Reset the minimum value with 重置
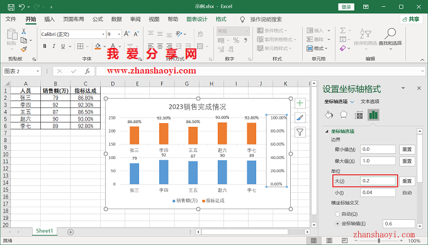 click(x=407, y=150)
